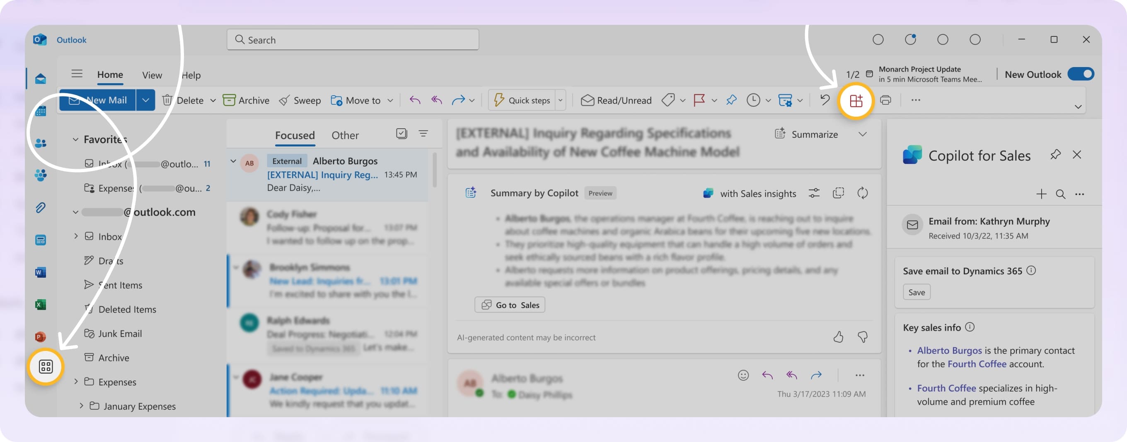
Task: Open the Other inbox tab
Action: click(x=345, y=135)
